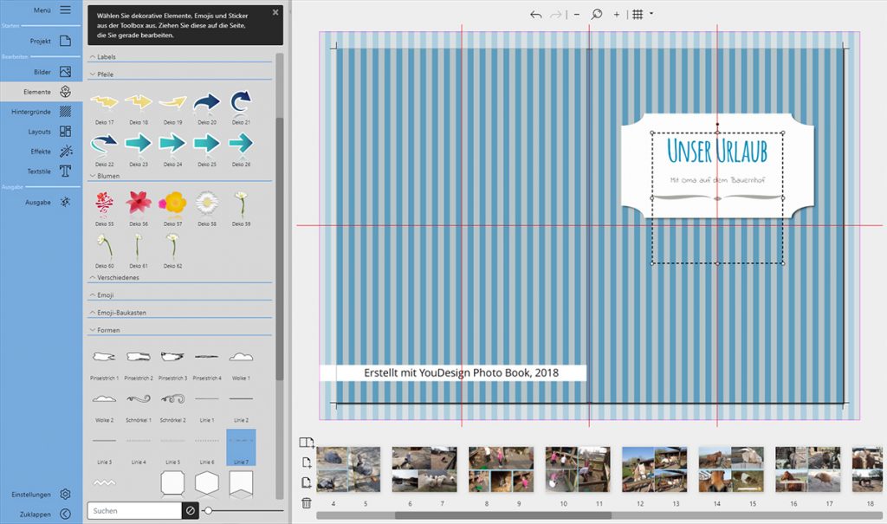Clear search with the circle-slash icon
Screen dimensions: 887x524
(190, 511)
